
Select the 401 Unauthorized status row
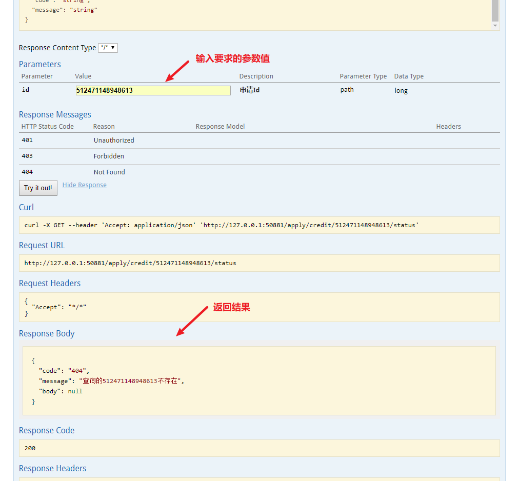259,141
